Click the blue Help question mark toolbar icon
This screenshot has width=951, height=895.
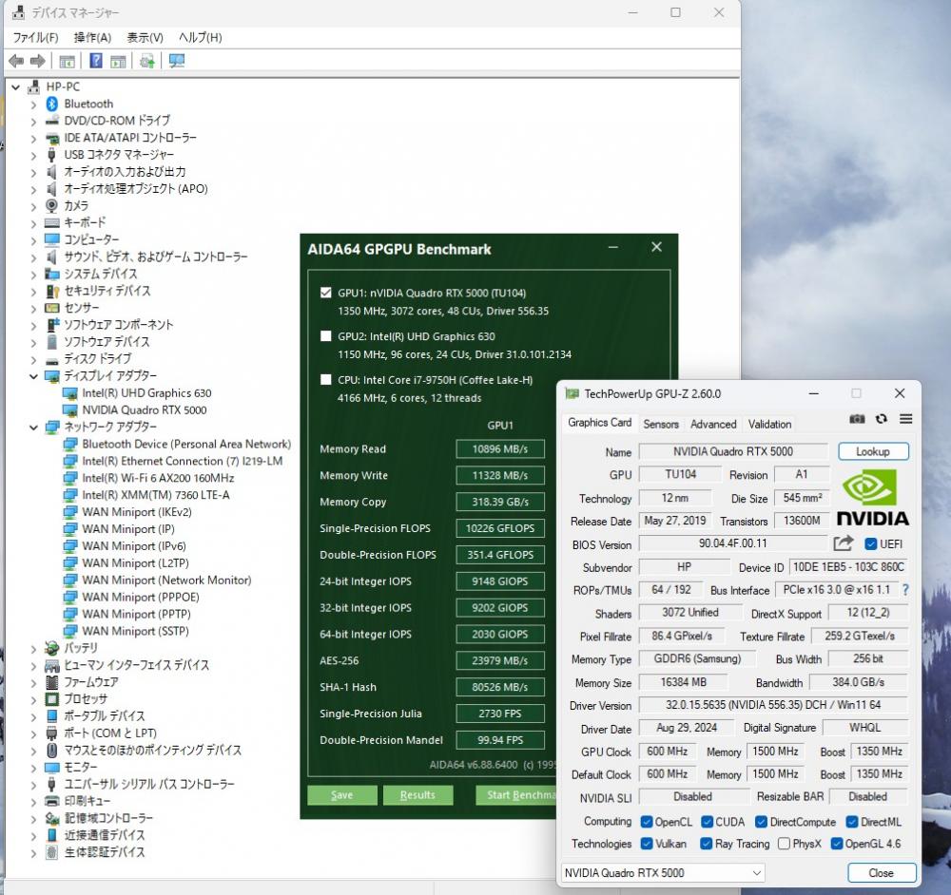96,61
